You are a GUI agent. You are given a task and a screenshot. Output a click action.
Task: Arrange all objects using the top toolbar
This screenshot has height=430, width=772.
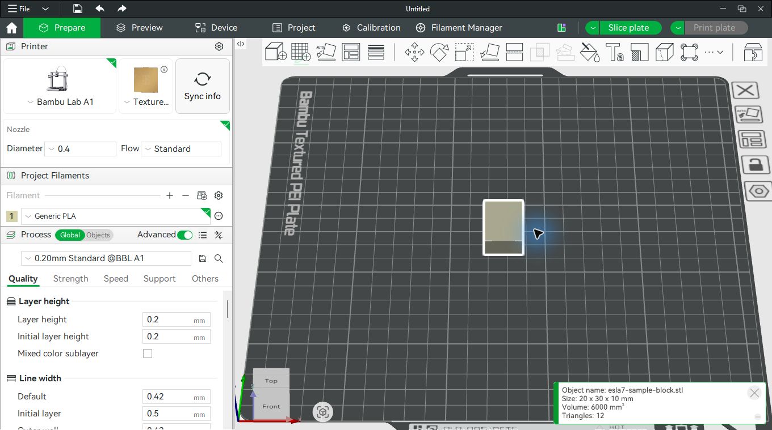pyautogui.click(x=351, y=52)
